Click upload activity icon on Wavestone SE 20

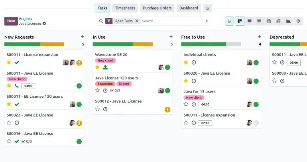click(x=105, y=67)
